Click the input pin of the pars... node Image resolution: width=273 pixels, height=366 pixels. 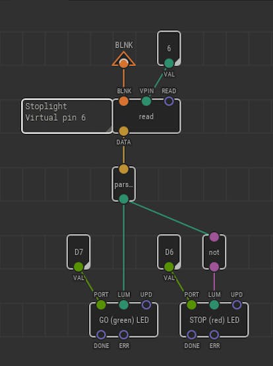(124, 169)
